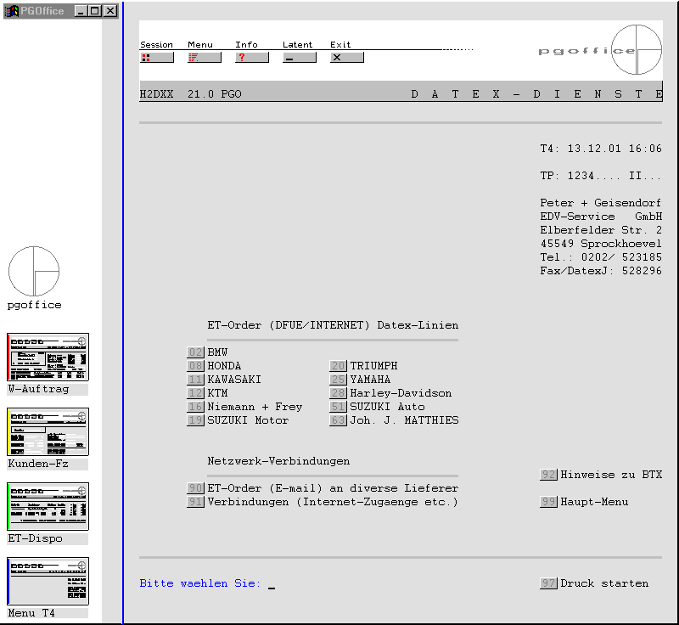Viewport: 679px width, 625px height.
Task: Click the Exit X icon button
Action: pyautogui.click(x=346, y=58)
